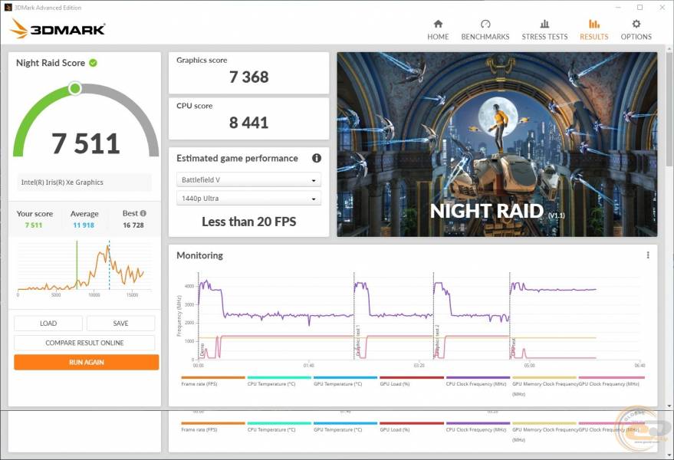Switch to the STRESS TESTS tab
The width and height of the screenshot is (674, 460).
pos(544,30)
